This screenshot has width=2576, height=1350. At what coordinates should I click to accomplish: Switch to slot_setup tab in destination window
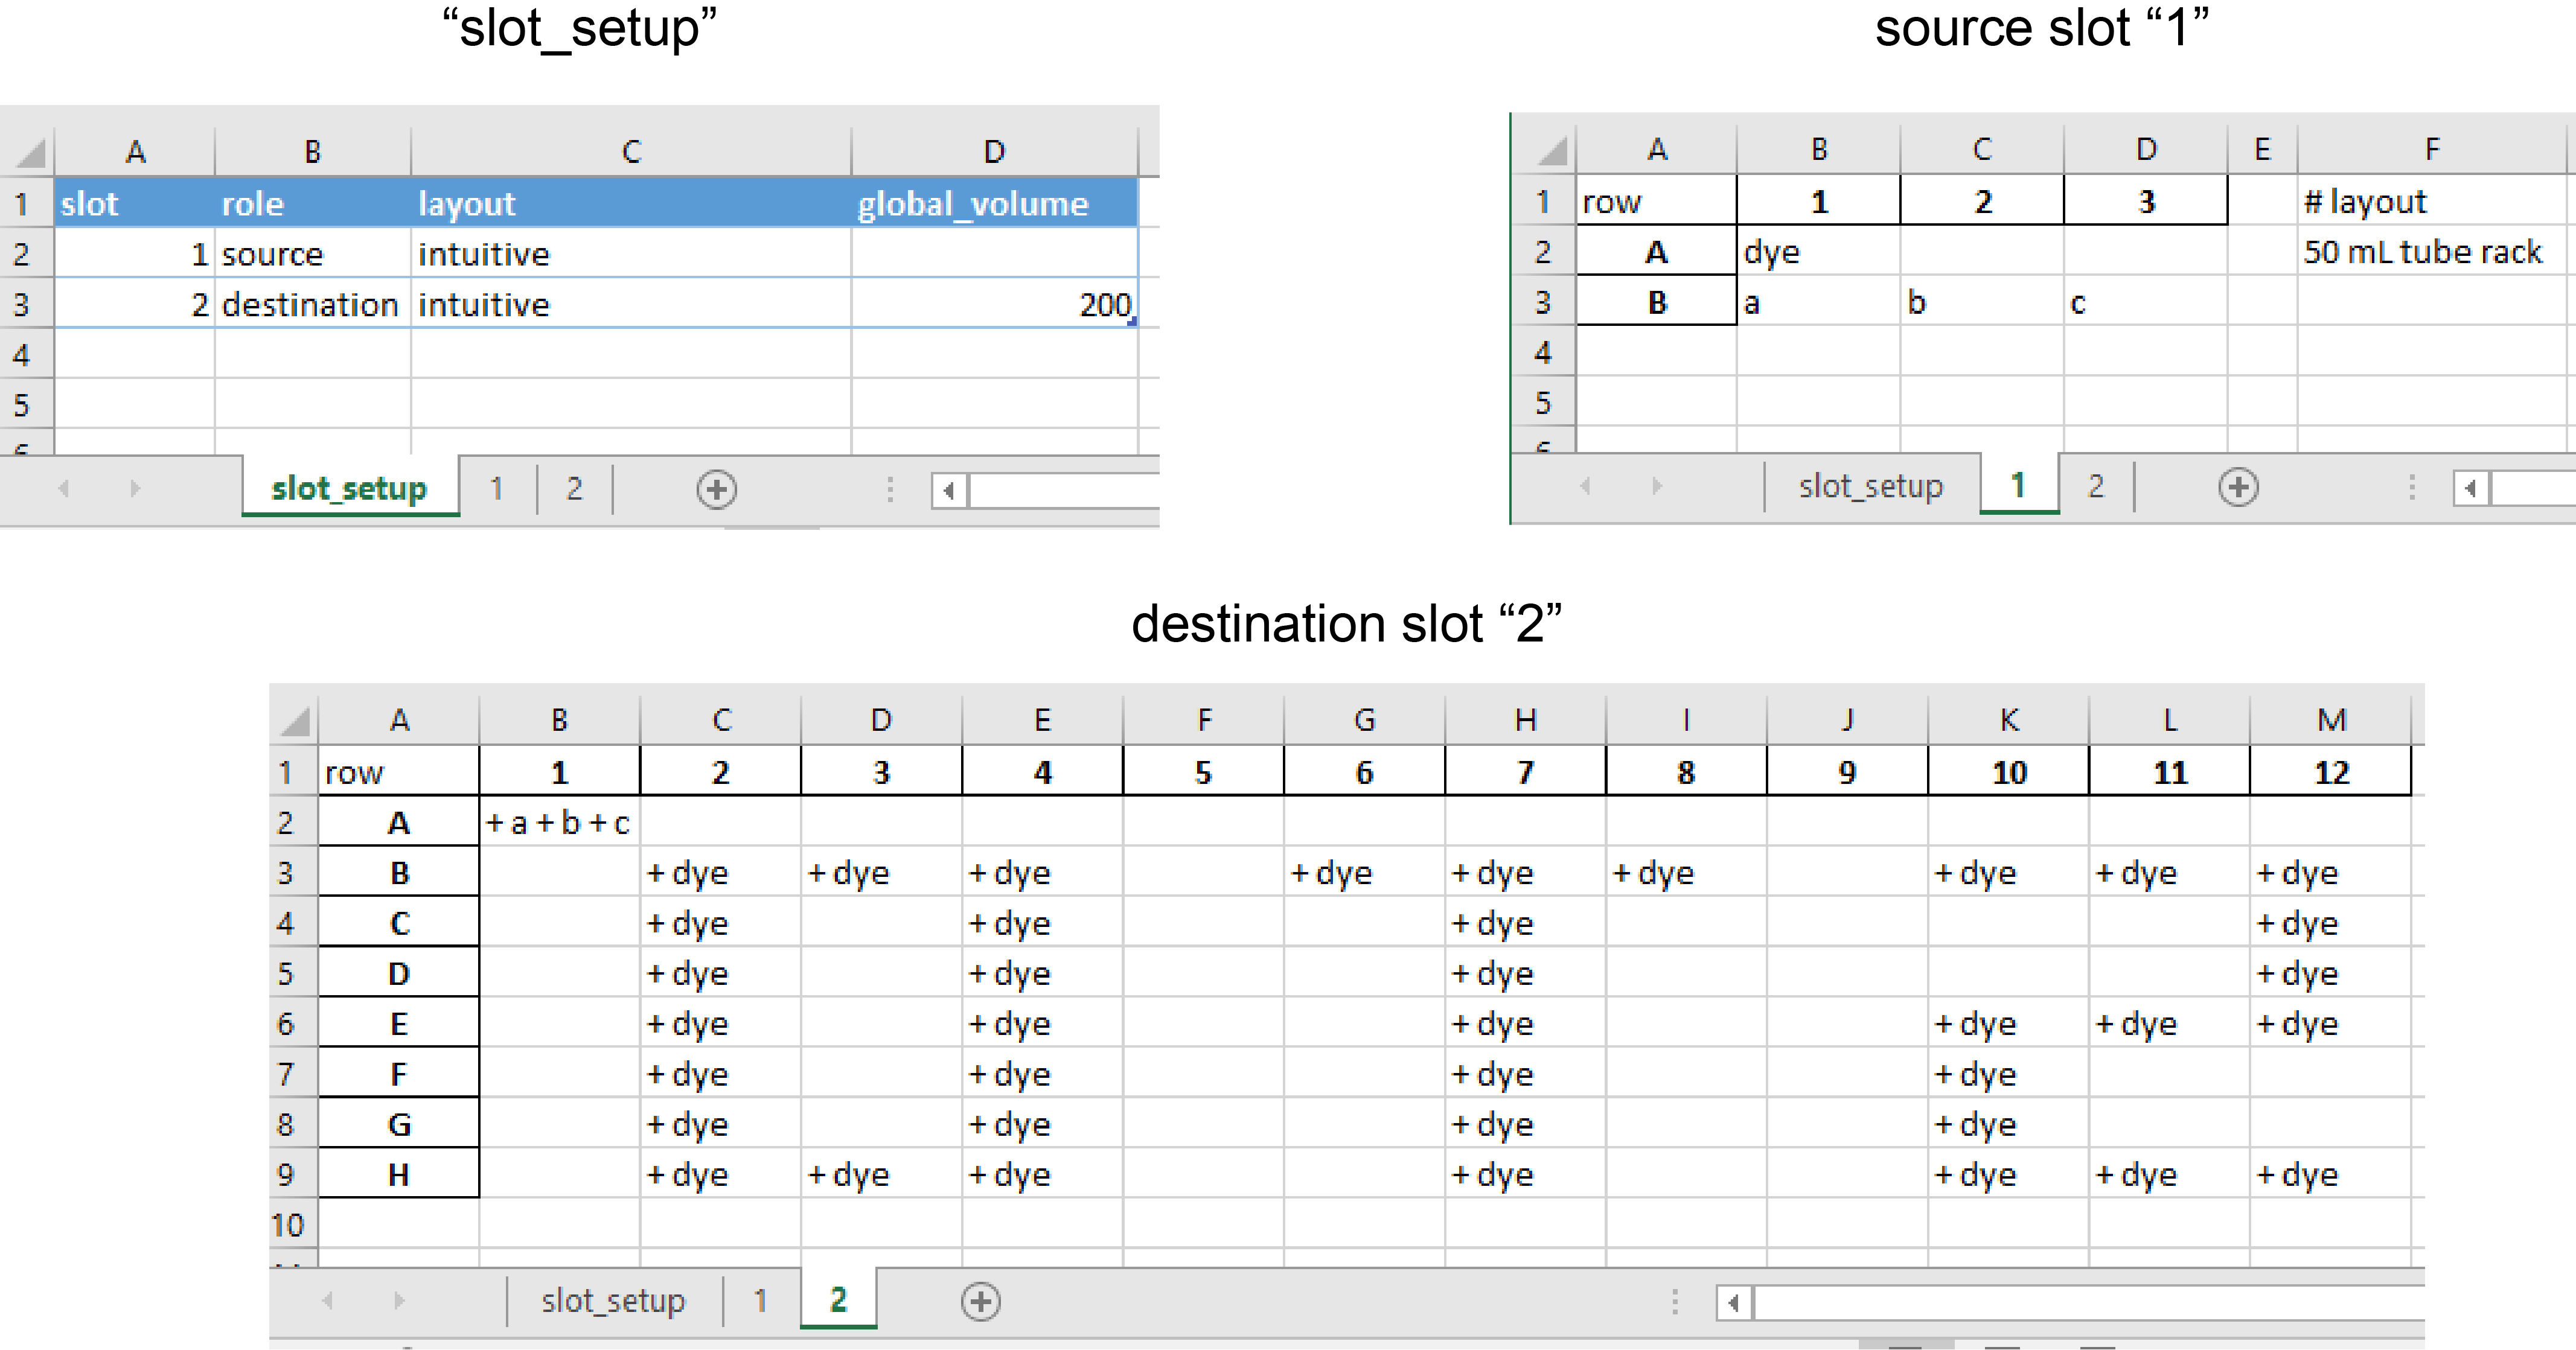click(x=613, y=1301)
